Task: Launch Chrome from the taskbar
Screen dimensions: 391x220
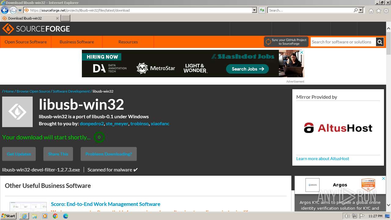Action: pyautogui.click(x=55, y=216)
